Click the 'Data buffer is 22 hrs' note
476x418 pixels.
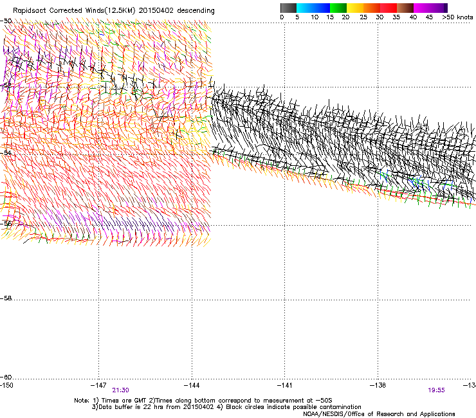click(129, 407)
